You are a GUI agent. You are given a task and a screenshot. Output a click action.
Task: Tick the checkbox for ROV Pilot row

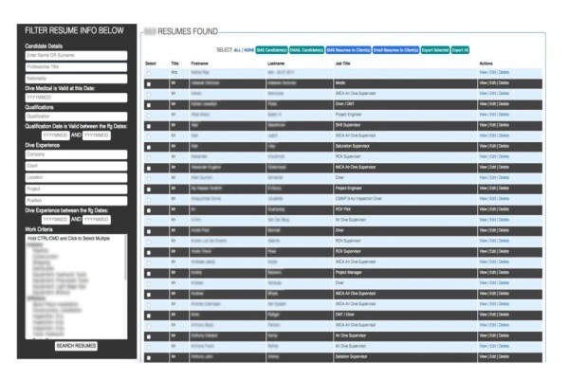(149, 210)
